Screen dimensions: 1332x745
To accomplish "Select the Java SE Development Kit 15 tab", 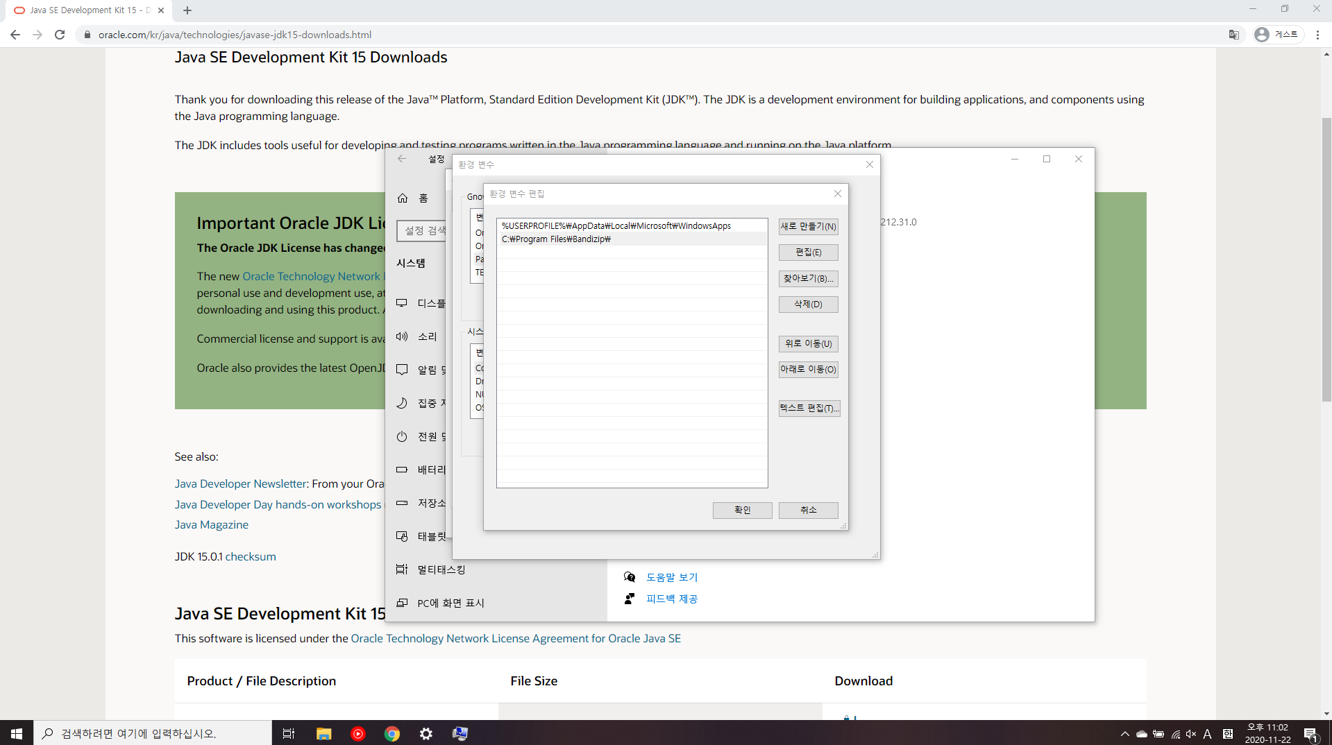I will (x=89, y=10).
